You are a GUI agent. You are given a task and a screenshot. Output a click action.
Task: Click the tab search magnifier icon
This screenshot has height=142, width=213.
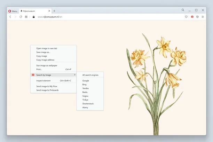tap(183, 10)
